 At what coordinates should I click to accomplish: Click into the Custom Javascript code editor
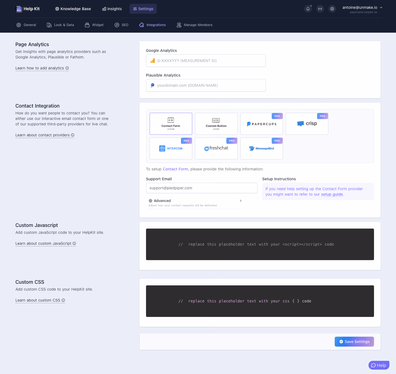[x=260, y=244]
